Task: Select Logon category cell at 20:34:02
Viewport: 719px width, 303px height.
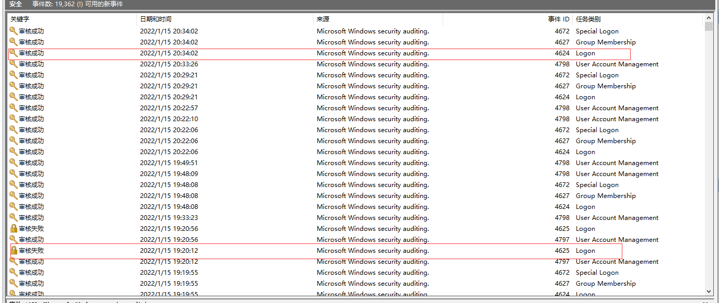Action: point(585,53)
